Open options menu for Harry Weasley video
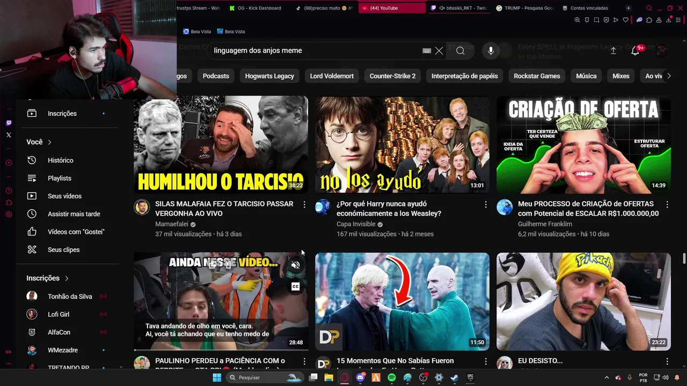Viewport: 687px width, 386px height. (x=486, y=204)
